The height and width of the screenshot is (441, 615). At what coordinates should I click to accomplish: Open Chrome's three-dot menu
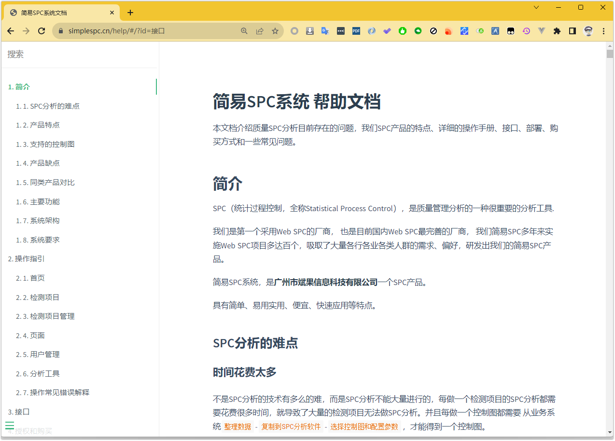603,31
